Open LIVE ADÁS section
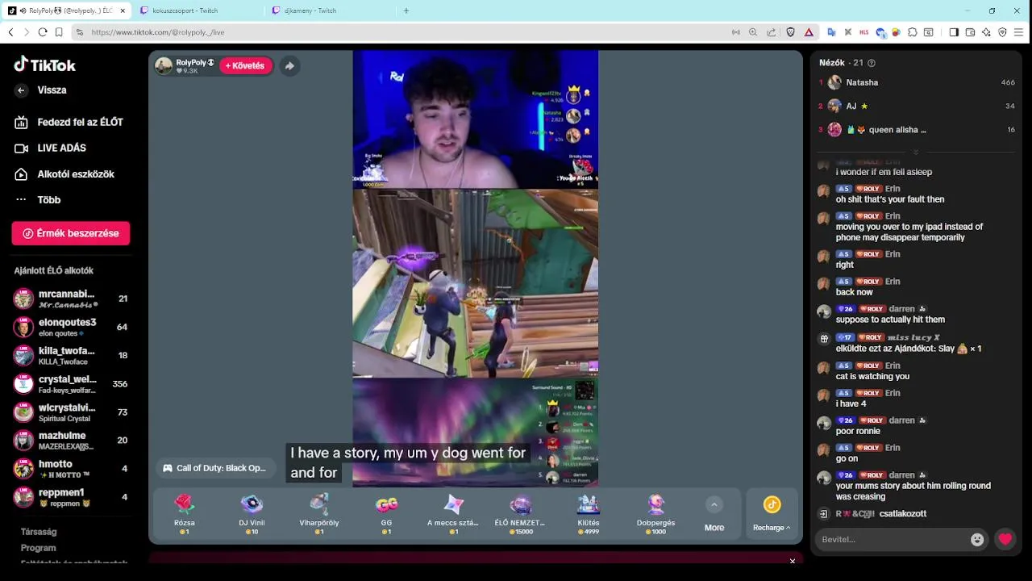Image resolution: width=1032 pixels, height=581 pixels. point(52,148)
